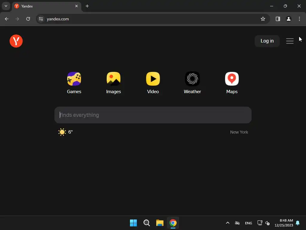The width and height of the screenshot is (306, 230).
Task: Open the Yandex Images icon
Action: (113, 79)
